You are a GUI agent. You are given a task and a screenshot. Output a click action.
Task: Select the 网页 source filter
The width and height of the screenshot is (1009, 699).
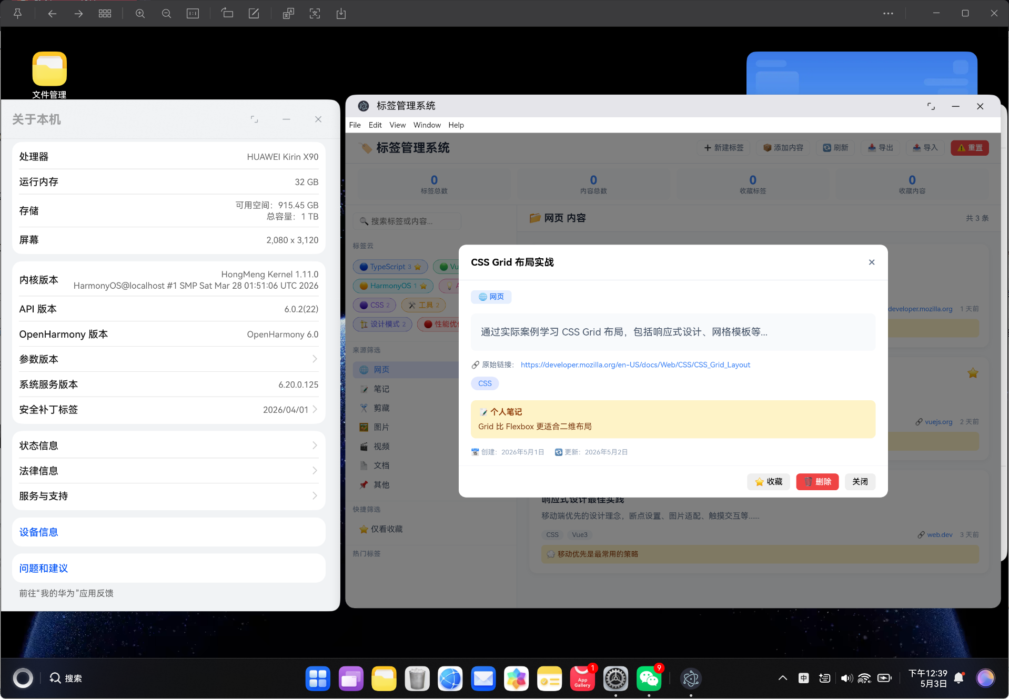[406, 370]
